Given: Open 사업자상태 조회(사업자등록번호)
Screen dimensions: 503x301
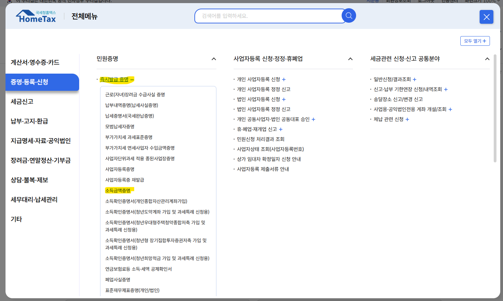Looking at the screenshot, I should [270, 149].
